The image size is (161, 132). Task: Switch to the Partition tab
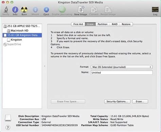[x=103, y=24]
